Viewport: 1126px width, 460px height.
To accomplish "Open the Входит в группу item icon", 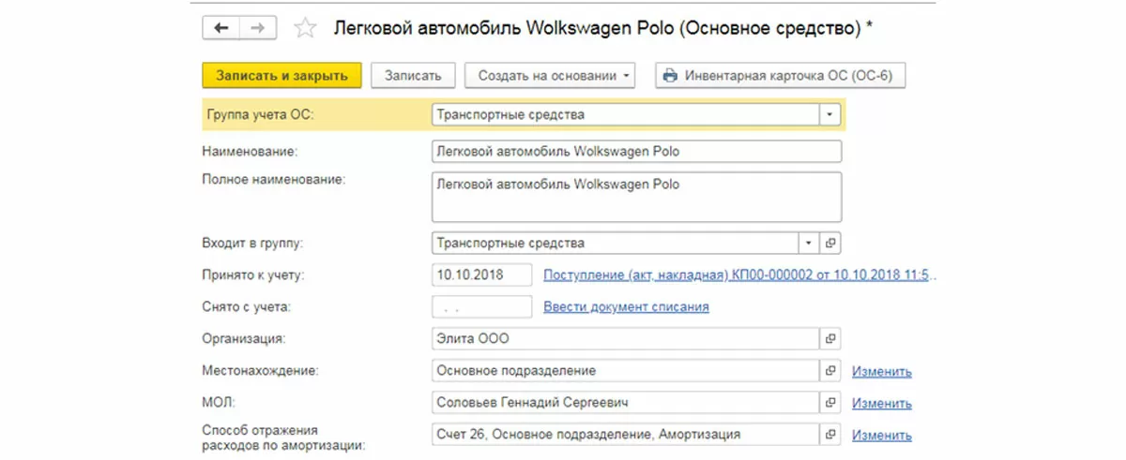I will (830, 243).
